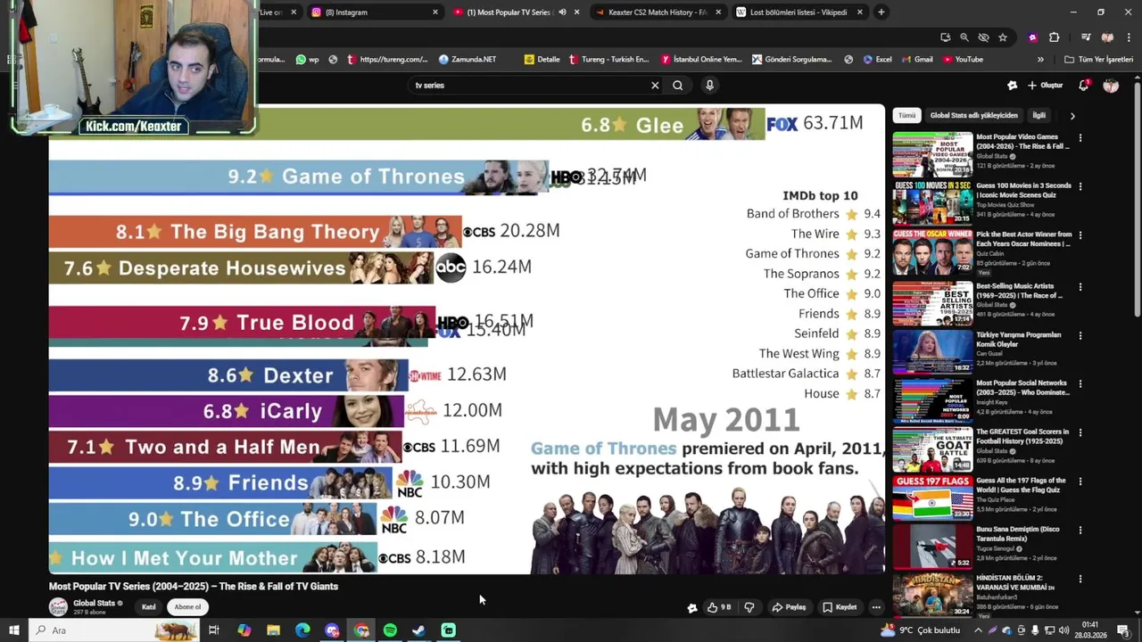Open the Tüm Yer İşaretleri folder
1142x642 pixels.
[x=1098, y=60]
